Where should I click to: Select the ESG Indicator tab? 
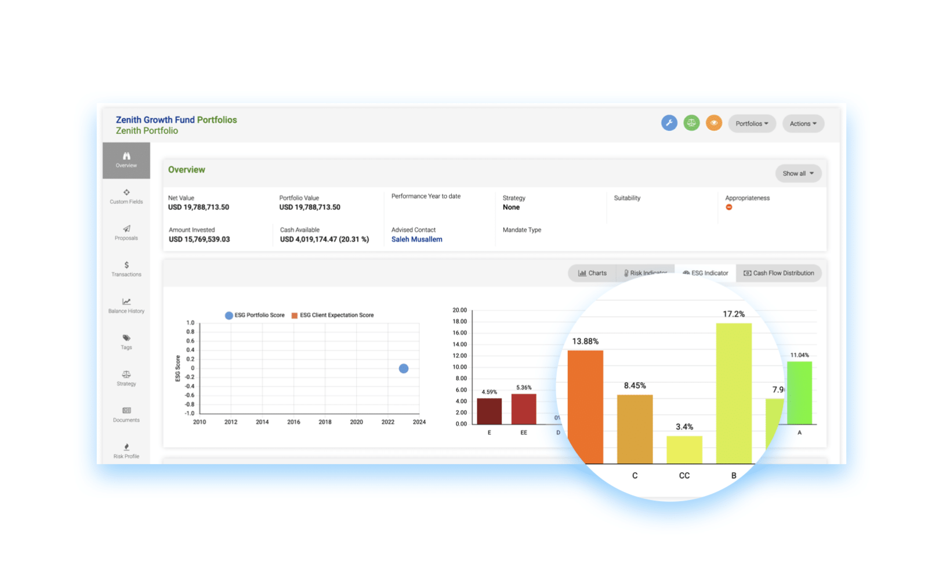point(705,273)
